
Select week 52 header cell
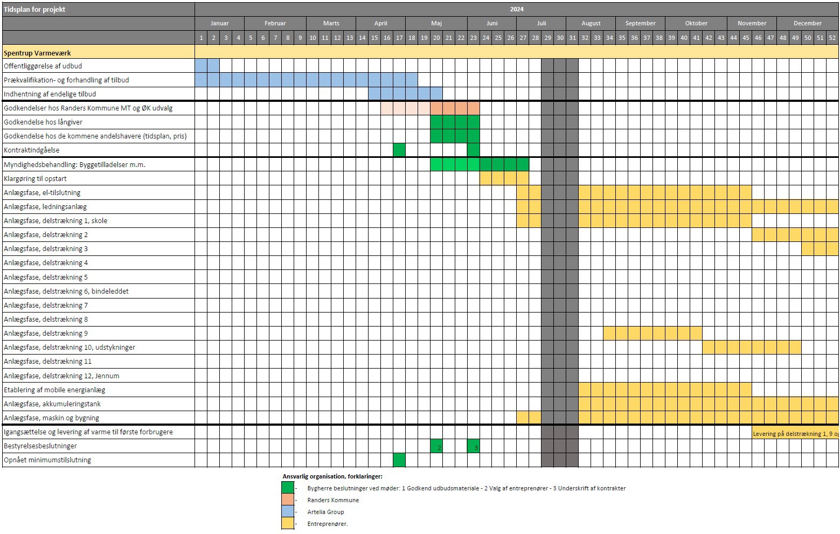832,38
